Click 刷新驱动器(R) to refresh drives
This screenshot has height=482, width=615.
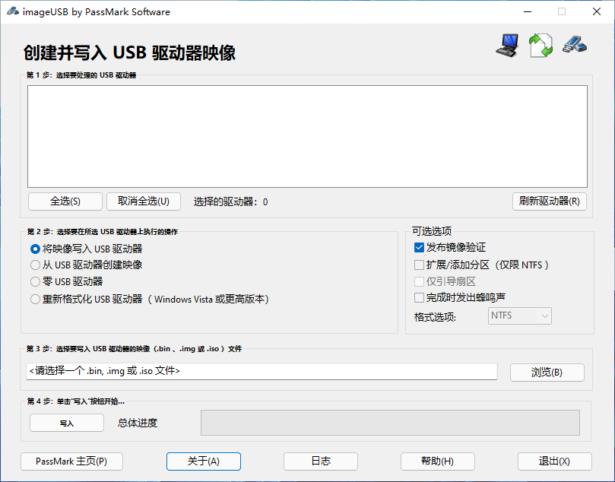tap(549, 201)
